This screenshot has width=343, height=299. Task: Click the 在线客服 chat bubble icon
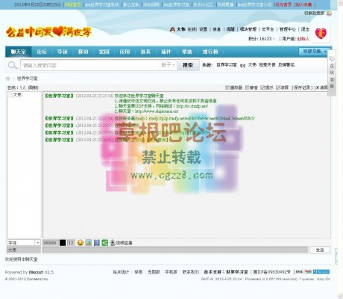click(332, 59)
